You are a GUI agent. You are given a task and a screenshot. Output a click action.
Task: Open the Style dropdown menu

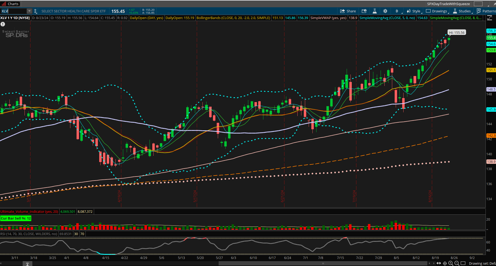tap(414, 11)
